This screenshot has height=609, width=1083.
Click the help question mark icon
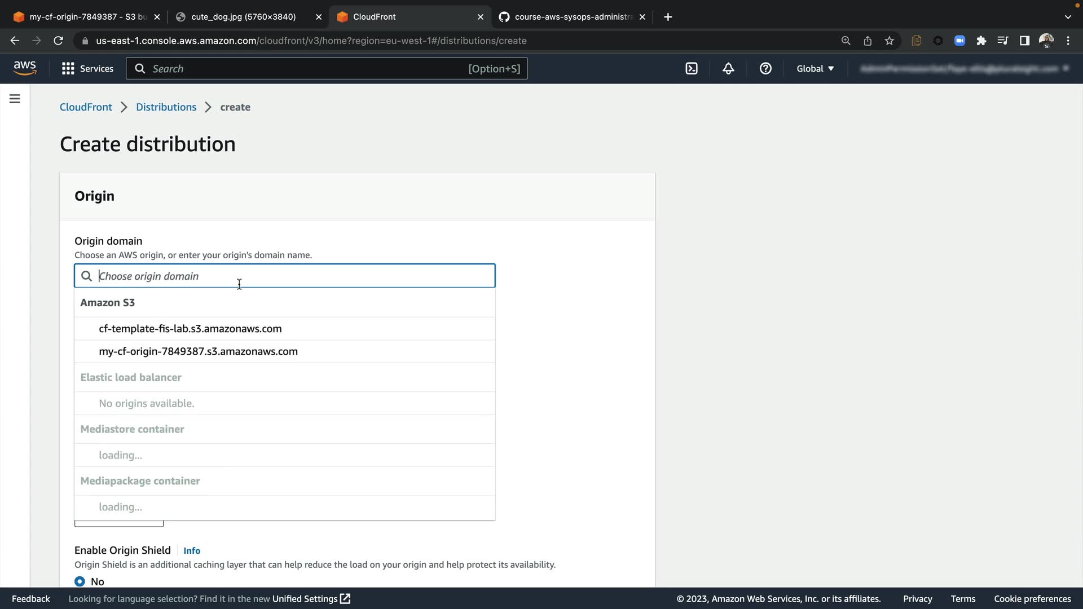tap(765, 69)
